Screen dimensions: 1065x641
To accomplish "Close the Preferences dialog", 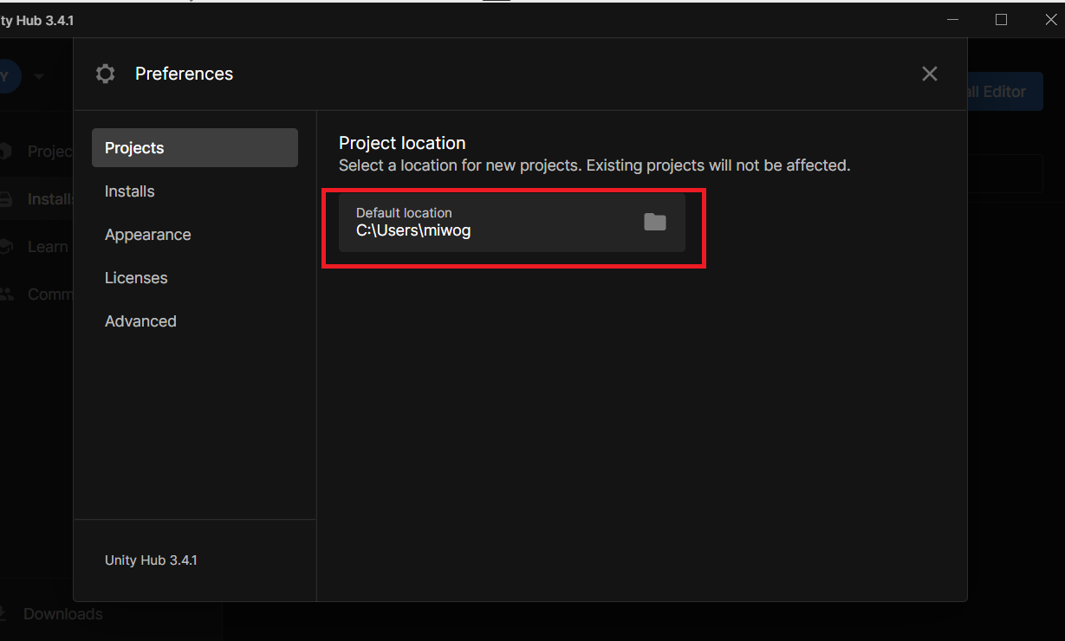I will pos(930,74).
